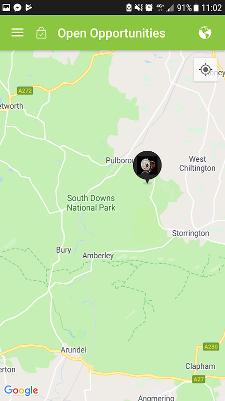
Task: Open the hamburger navigation menu
Action: click(17, 33)
